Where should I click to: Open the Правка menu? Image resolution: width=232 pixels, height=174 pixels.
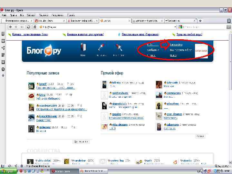14,15
